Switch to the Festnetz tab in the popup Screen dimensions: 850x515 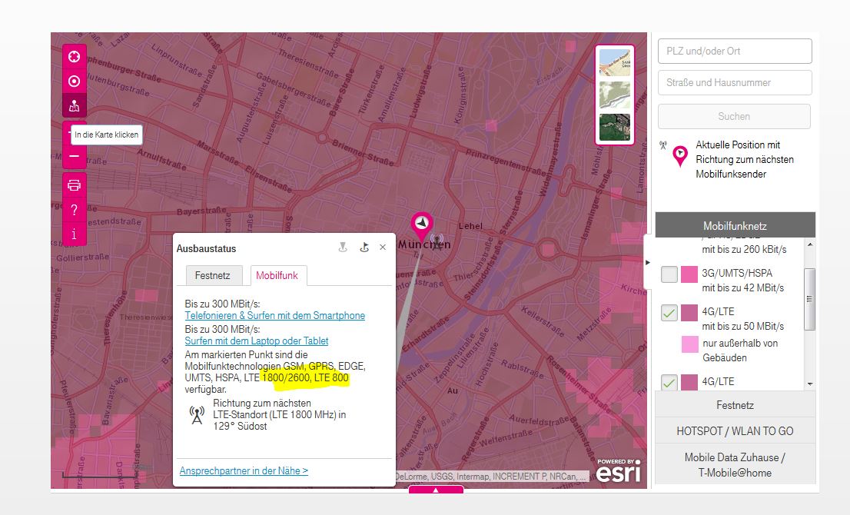(213, 275)
